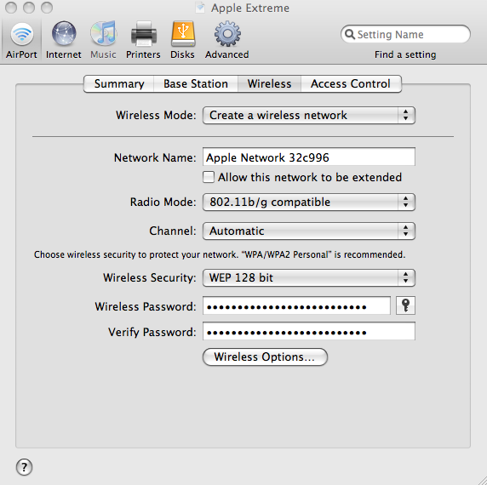Screen dimensions: 487x485
Task: Open the Internet settings pane
Action: [64, 40]
